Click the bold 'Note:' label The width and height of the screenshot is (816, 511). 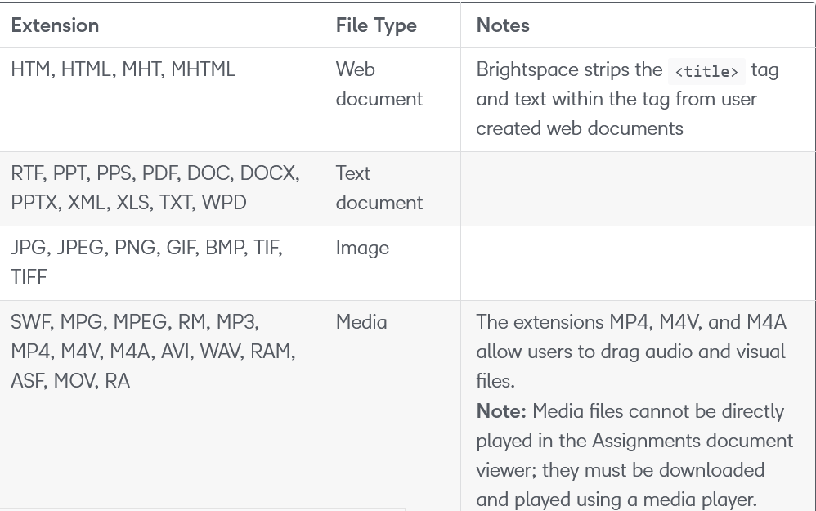[501, 411]
